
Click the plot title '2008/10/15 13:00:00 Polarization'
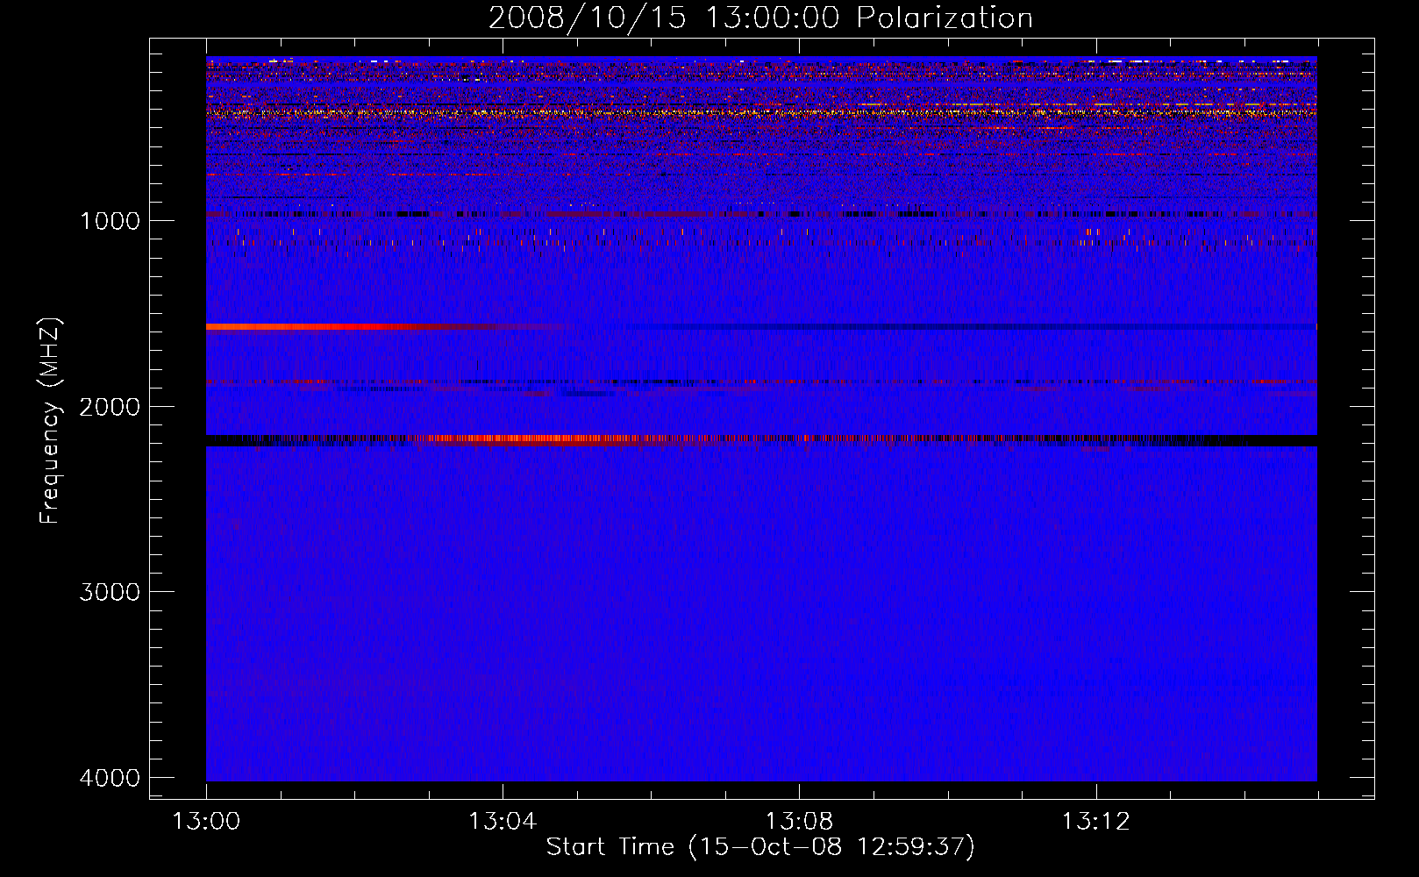click(760, 18)
